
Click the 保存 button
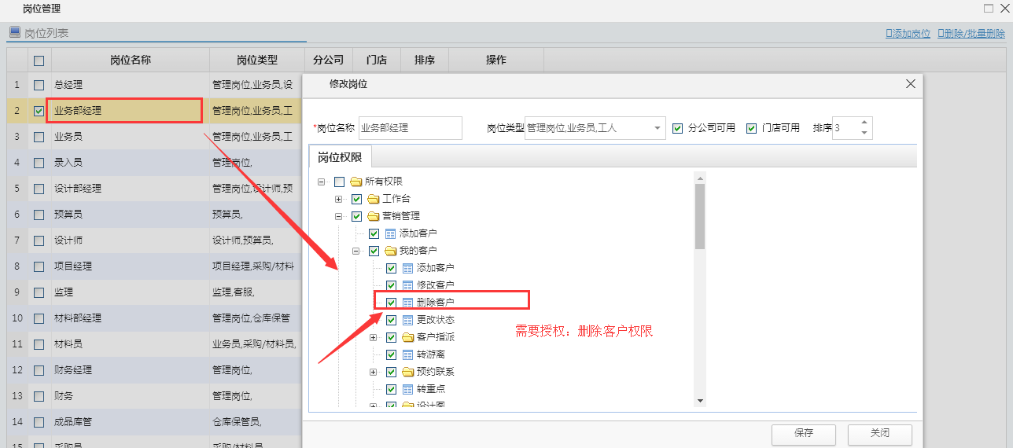click(x=803, y=433)
